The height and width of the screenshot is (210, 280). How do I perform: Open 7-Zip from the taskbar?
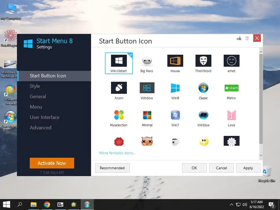60,205
